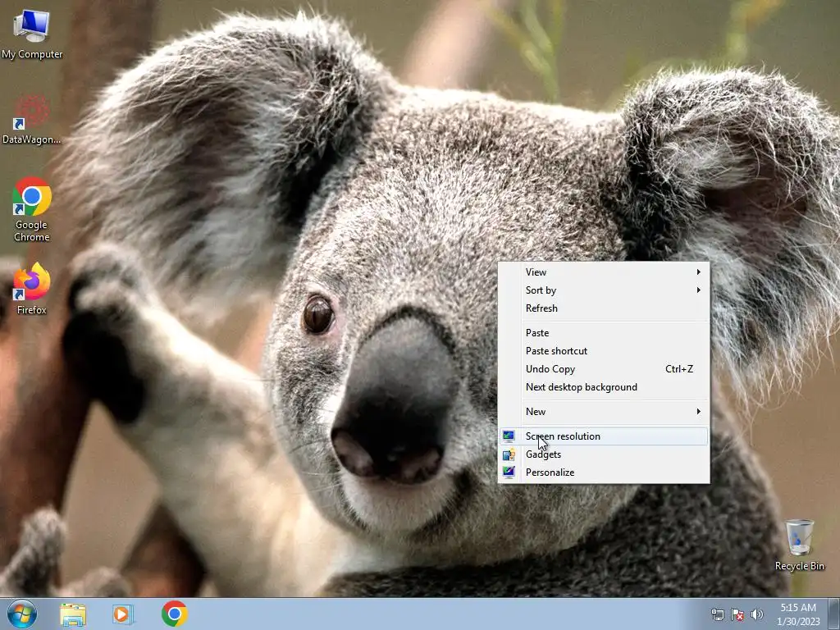This screenshot has height=630, width=840.
Task: Open Windows Explorer from the taskbar
Action: click(73, 614)
